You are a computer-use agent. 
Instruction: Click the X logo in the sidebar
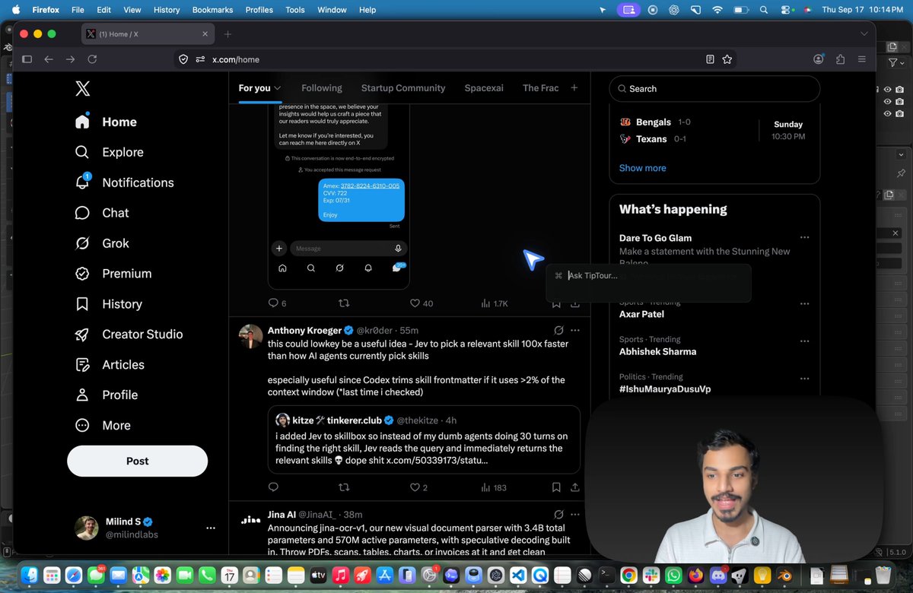coord(83,89)
